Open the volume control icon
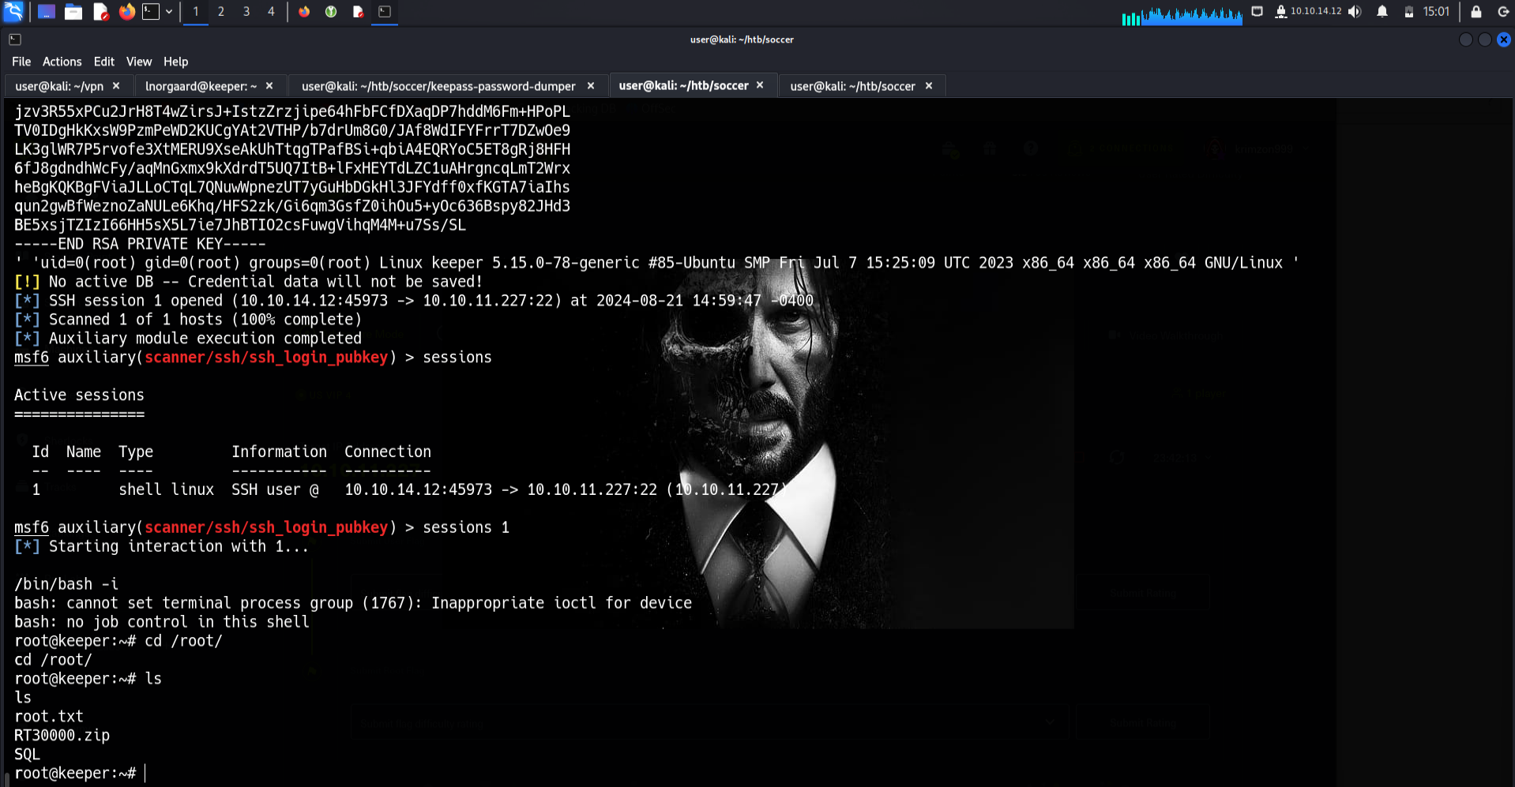Image resolution: width=1515 pixels, height=787 pixels. click(x=1355, y=12)
